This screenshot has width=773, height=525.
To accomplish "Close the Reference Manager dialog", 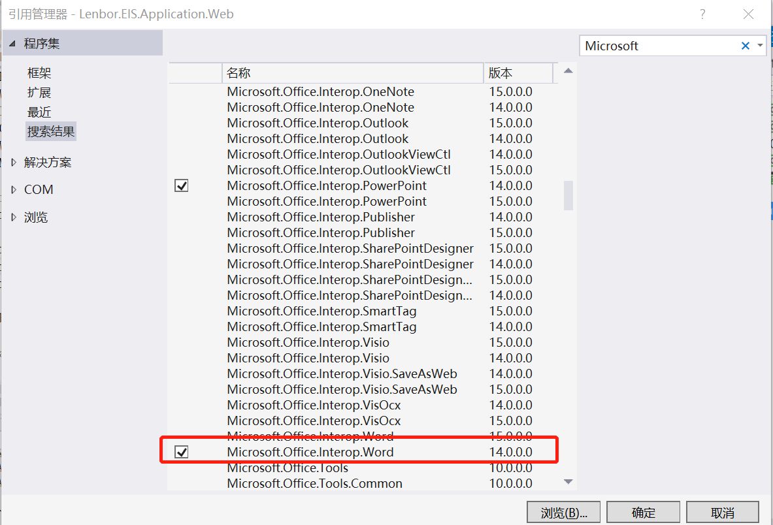I will click(x=748, y=14).
